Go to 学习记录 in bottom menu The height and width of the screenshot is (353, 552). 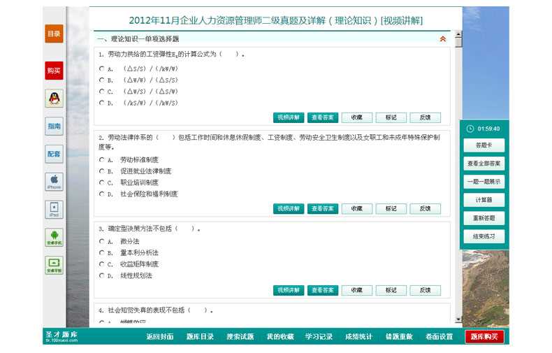tap(319, 337)
